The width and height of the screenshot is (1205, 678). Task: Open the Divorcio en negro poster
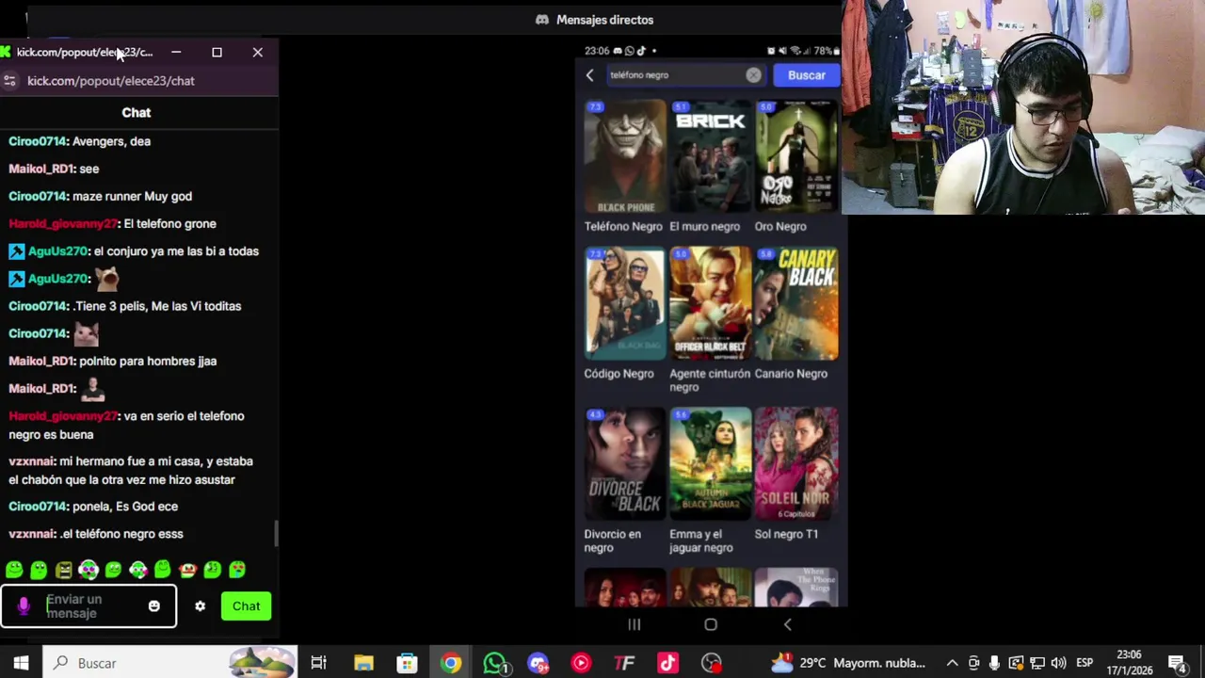[x=624, y=465]
